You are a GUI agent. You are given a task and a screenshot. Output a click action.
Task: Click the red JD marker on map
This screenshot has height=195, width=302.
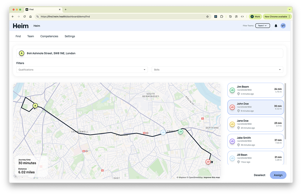[208, 162]
